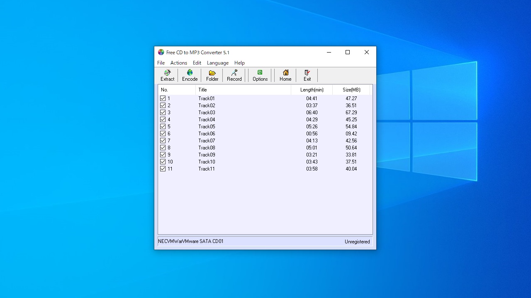Sort by the No. column header
531x298 pixels.
pos(177,90)
